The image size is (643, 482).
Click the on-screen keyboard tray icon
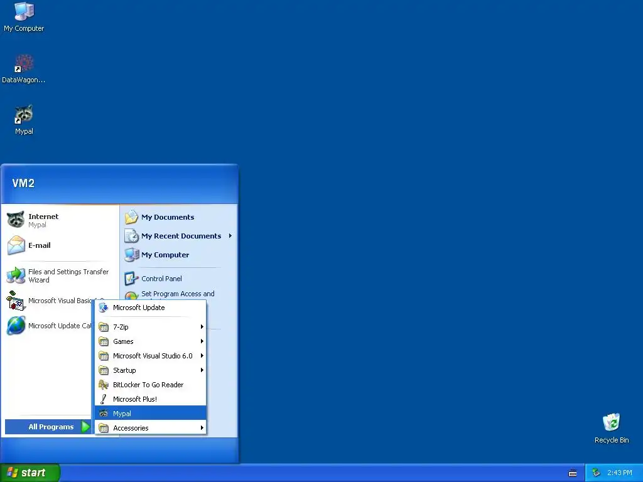(x=573, y=473)
